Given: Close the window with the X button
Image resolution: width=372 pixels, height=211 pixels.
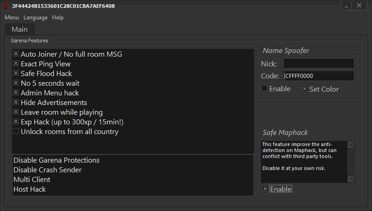Looking at the screenshot, I should (359, 6).
